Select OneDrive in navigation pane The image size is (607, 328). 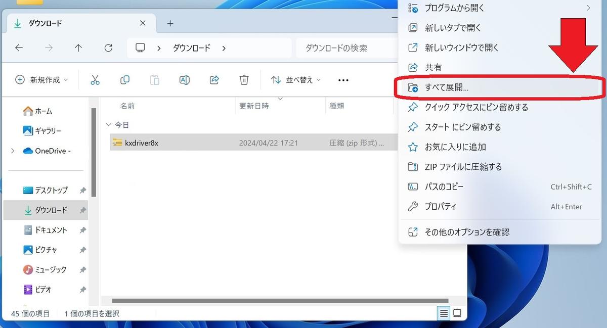(47, 151)
